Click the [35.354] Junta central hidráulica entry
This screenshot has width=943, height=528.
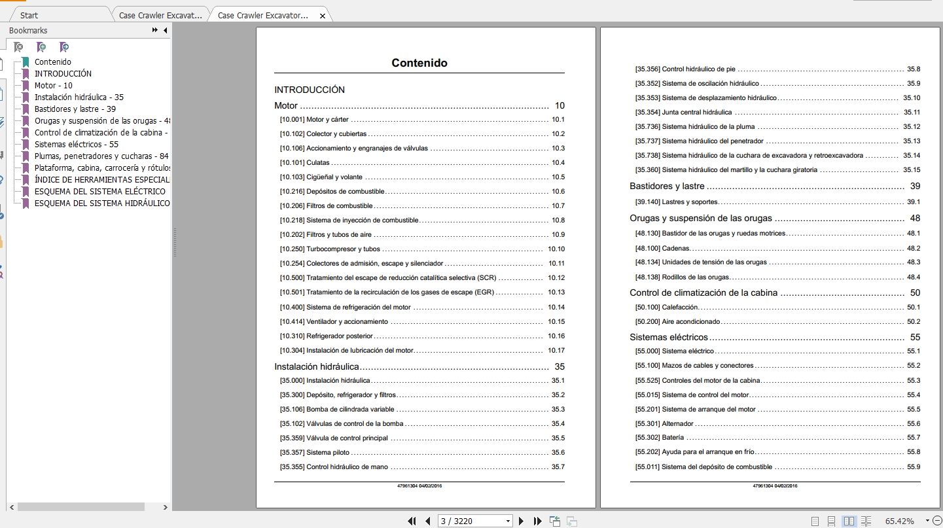pos(777,113)
